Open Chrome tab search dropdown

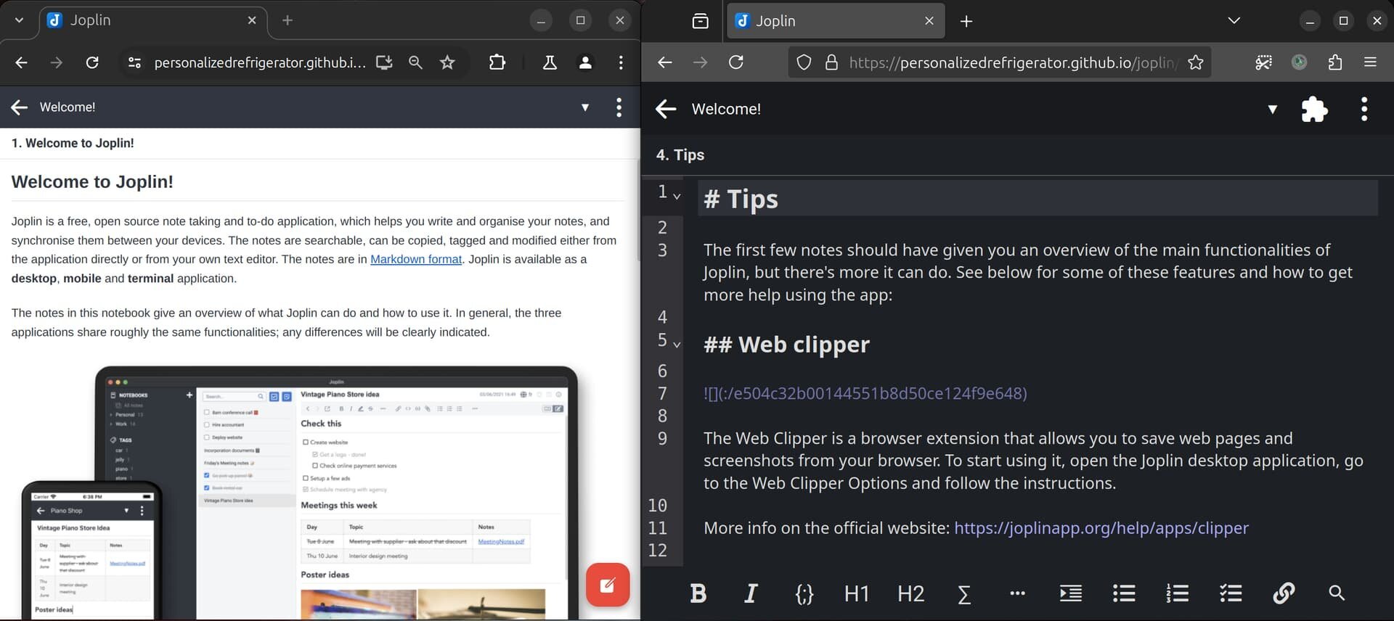(x=19, y=20)
